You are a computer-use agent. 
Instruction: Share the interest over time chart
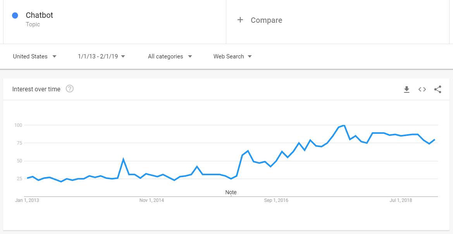tap(437, 89)
